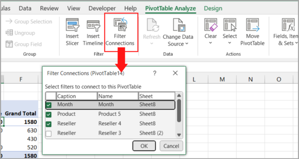
Task: Click the filter list scrollbar down arrow
Action: (x=179, y=135)
